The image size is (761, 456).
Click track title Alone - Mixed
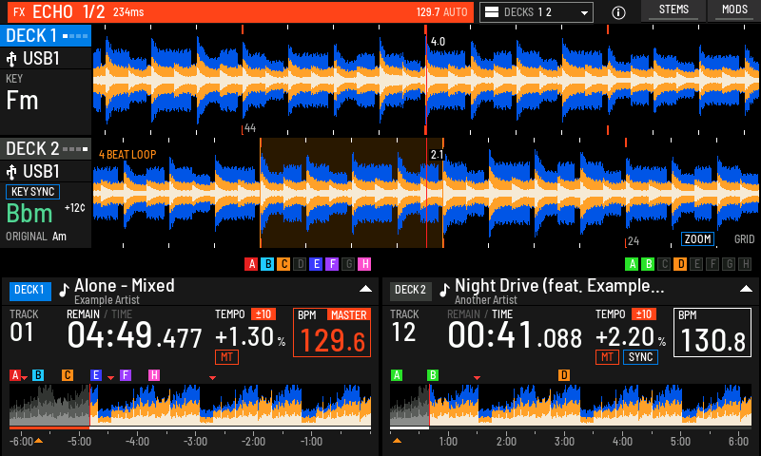(x=125, y=286)
